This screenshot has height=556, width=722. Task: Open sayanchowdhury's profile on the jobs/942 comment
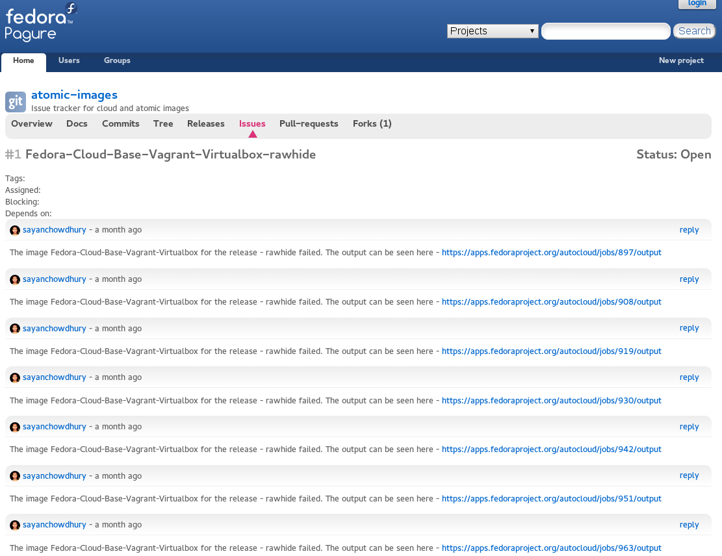click(55, 427)
